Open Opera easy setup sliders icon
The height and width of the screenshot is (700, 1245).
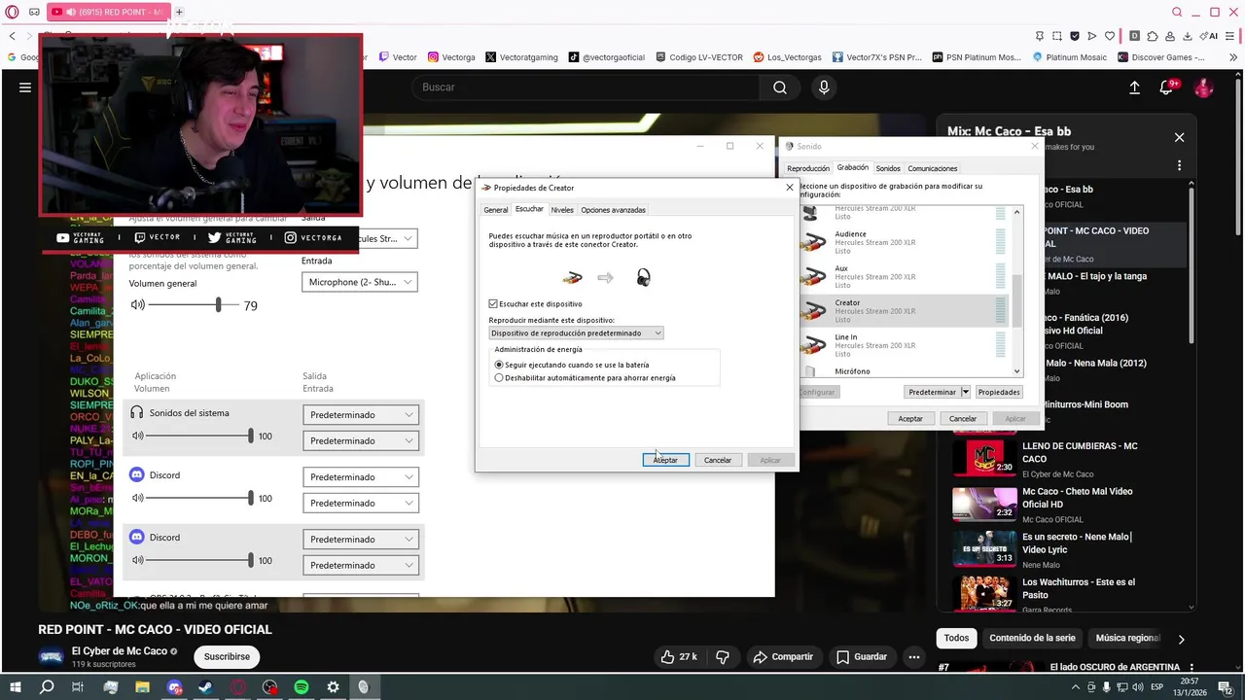tap(1232, 36)
